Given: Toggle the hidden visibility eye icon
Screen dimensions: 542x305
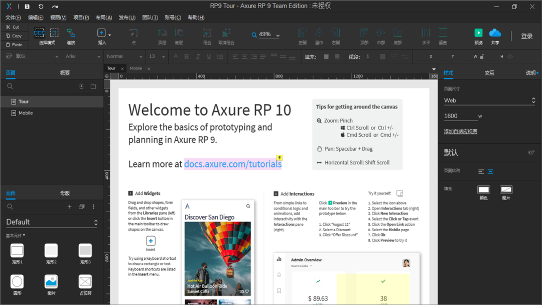Looking at the screenshot, I should click(x=510, y=56).
